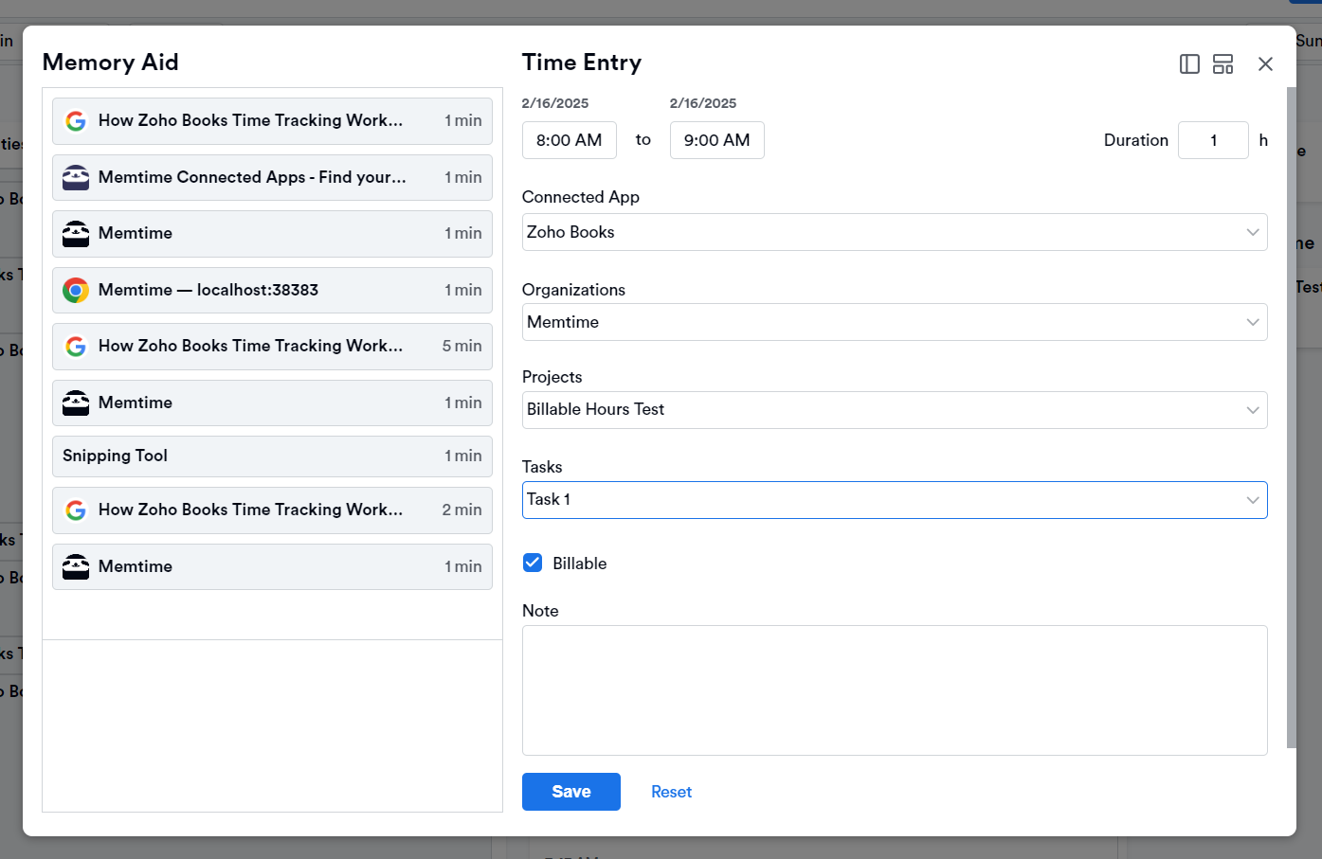Expand the Tasks dropdown chevron

1253,500
